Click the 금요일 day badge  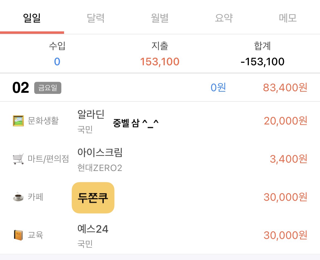click(x=48, y=88)
